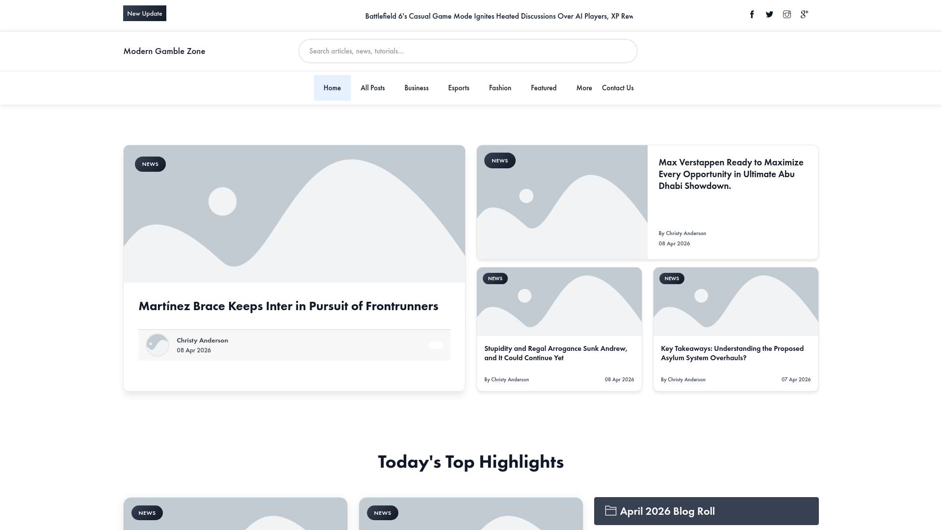This screenshot has width=942, height=530.
Task: Click the NEWS badge on Verstappen article
Action: [499, 160]
